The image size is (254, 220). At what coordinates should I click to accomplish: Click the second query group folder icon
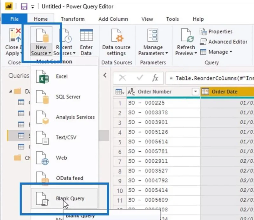click(x=17, y=158)
